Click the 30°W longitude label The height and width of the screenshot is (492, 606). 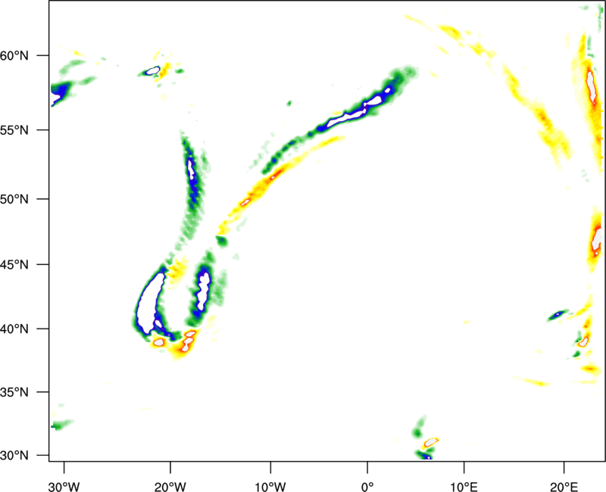tap(64, 487)
